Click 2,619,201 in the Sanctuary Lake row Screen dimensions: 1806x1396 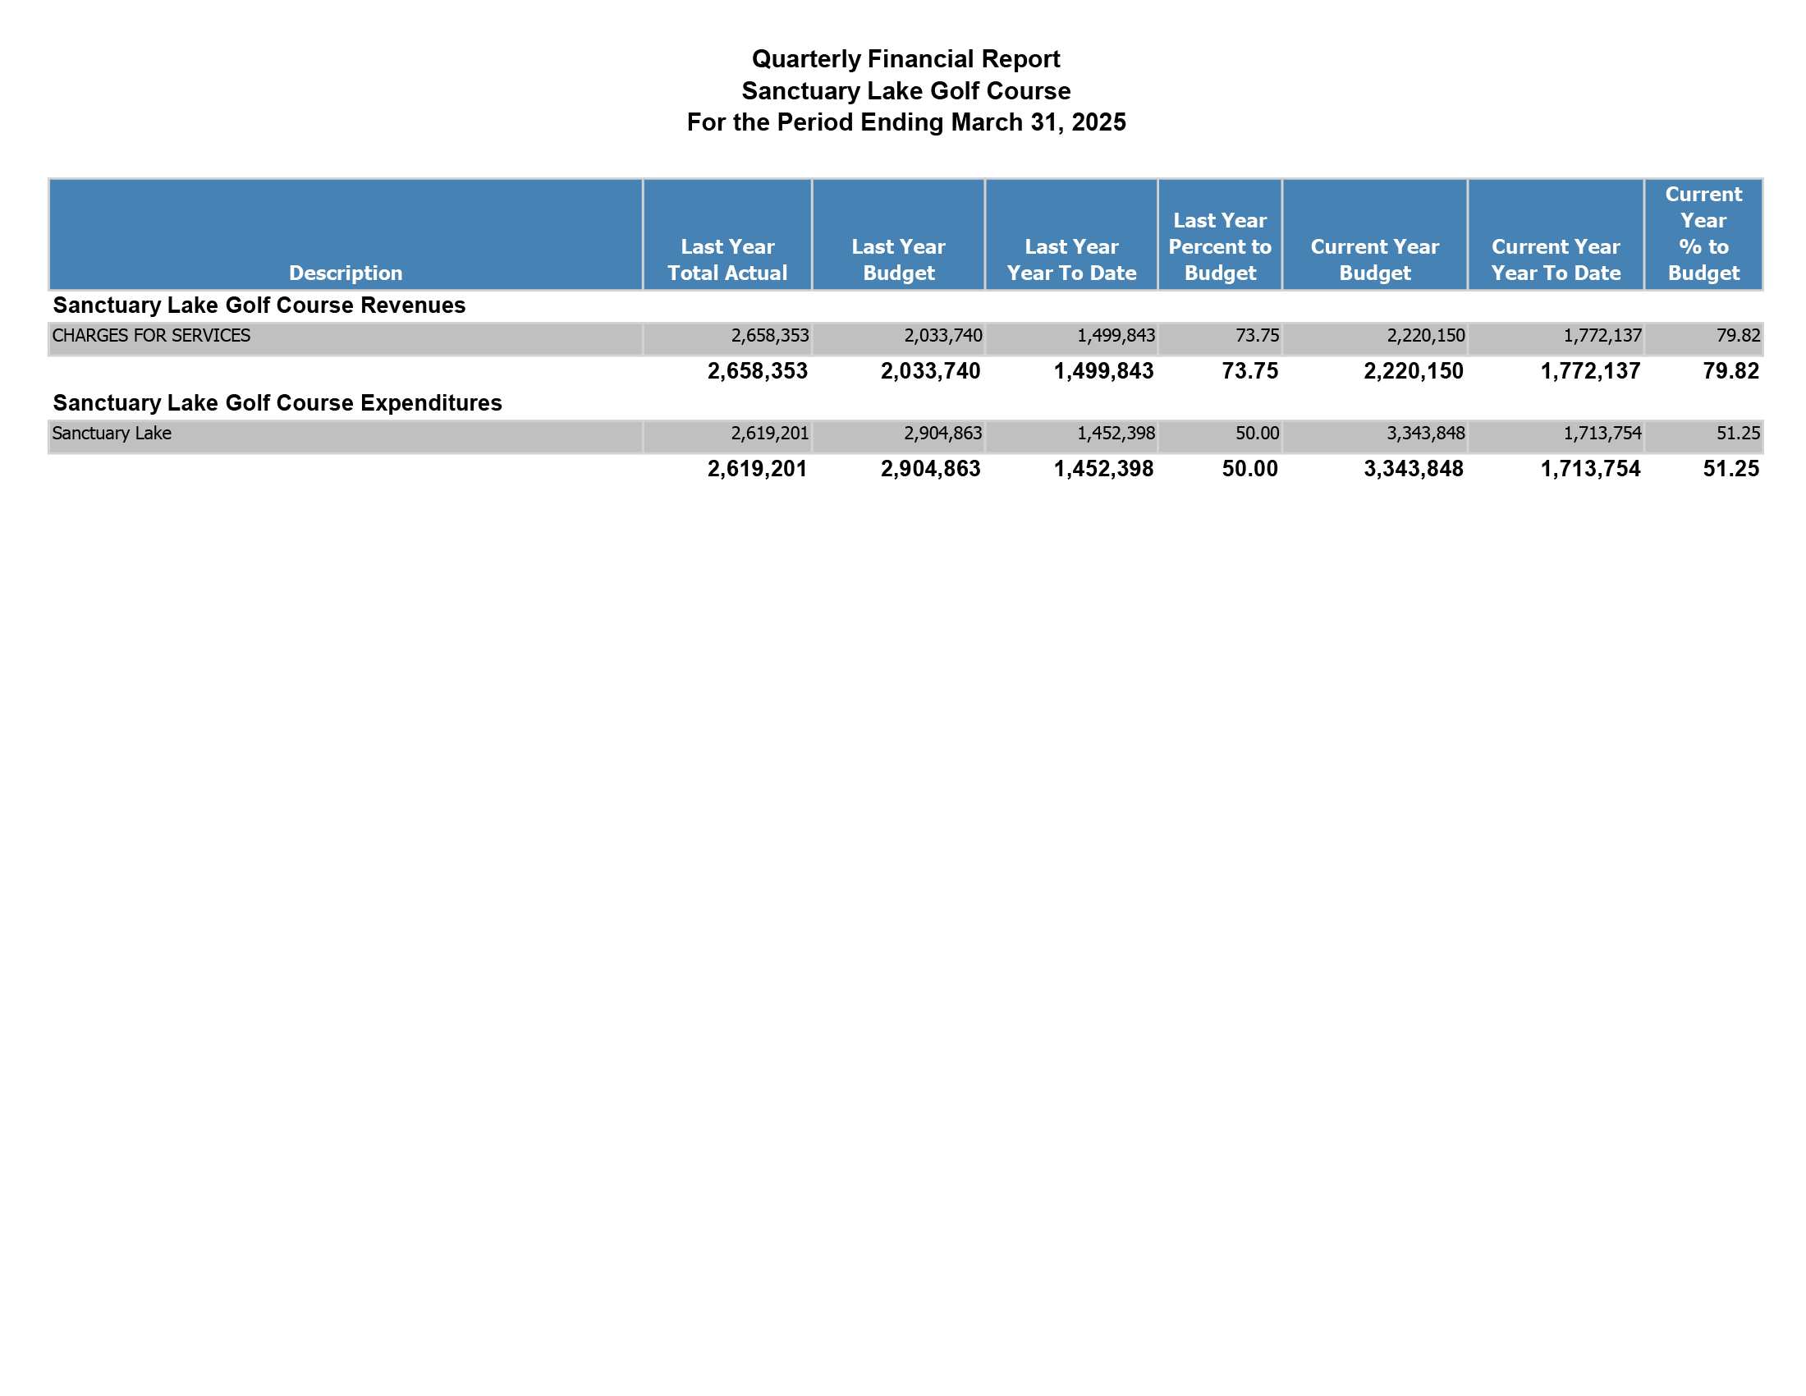click(770, 434)
